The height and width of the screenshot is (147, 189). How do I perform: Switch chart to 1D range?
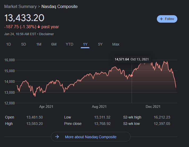click(x=8, y=44)
